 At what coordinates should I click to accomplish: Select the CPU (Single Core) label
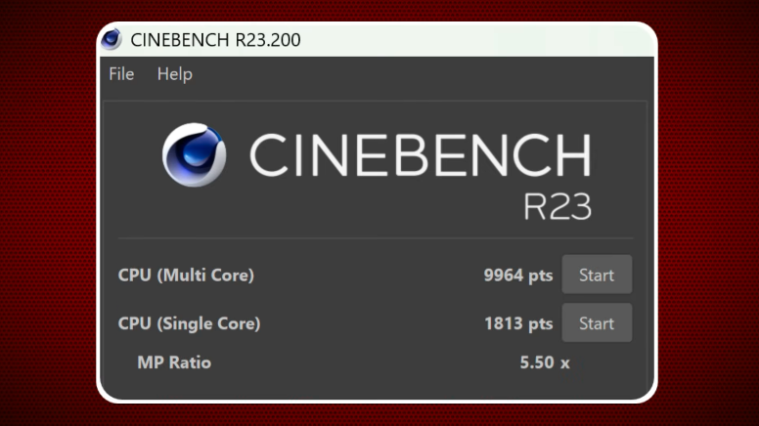[x=189, y=323]
